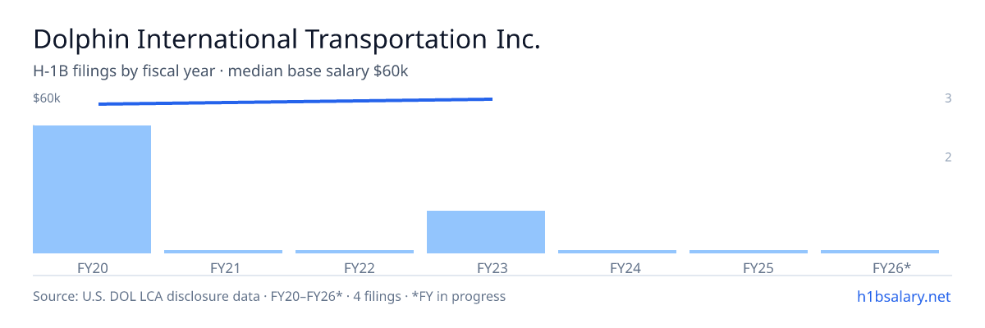Viewport: 985px width, 328px height.
Task: Click the FY25 bar
Action: tap(749, 252)
